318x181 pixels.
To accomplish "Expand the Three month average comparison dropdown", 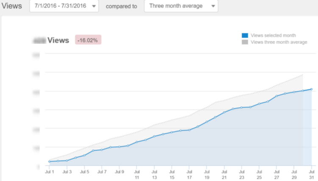I will pyautogui.click(x=181, y=6).
